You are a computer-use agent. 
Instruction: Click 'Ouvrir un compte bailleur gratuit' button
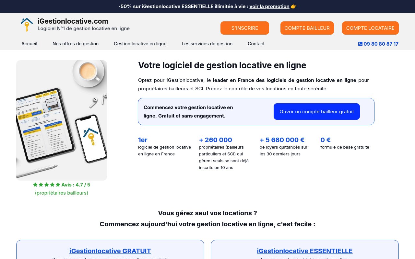tap(317, 112)
